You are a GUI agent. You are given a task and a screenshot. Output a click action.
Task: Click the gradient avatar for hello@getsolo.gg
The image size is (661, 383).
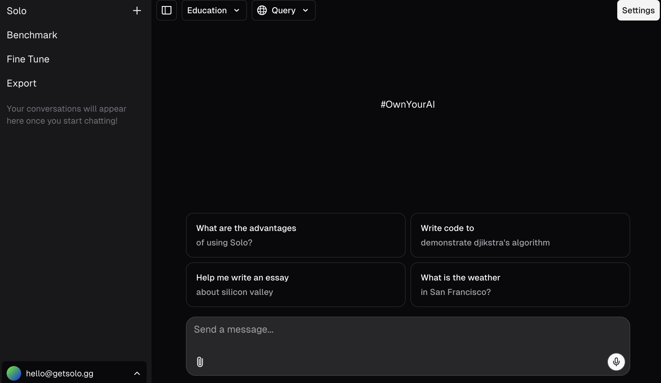[14, 373]
